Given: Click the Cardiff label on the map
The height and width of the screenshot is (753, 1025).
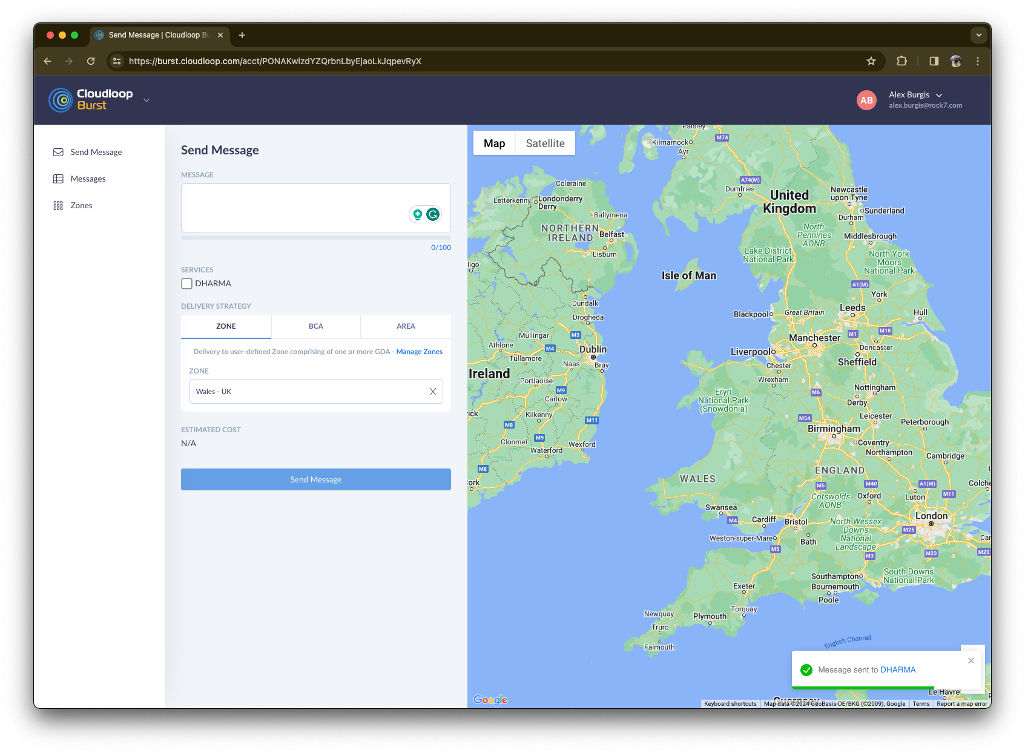Looking at the screenshot, I should point(763,519).
